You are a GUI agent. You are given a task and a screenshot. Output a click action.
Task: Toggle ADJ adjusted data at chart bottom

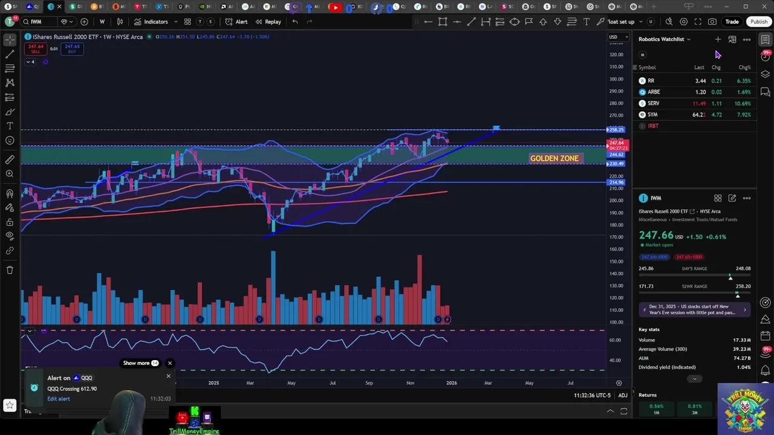tap(623, 395)
